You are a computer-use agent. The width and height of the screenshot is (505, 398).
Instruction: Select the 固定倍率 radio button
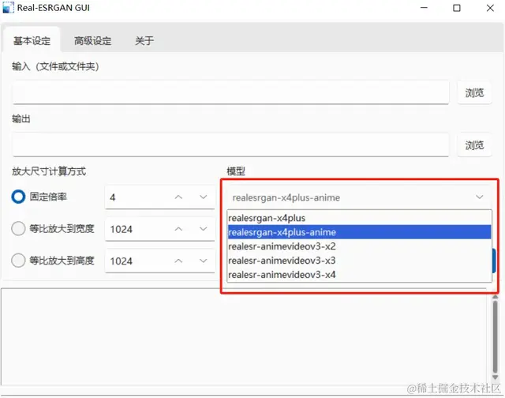point(18,197)
